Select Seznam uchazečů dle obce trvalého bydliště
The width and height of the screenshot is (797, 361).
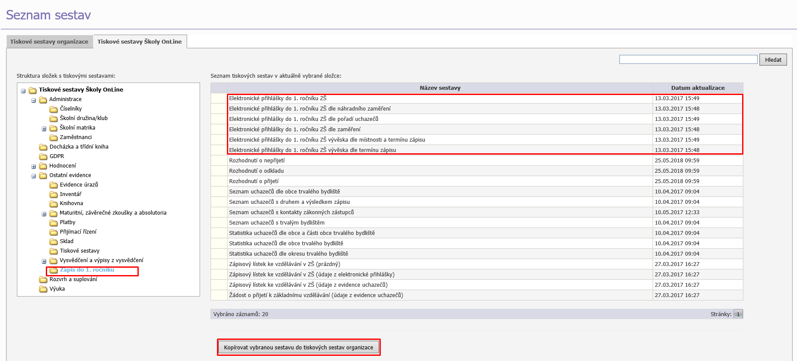point(477,192)
